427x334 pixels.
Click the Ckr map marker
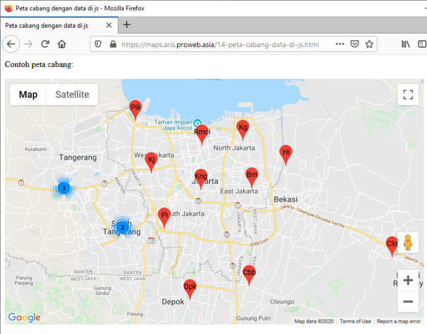point(392,246)
